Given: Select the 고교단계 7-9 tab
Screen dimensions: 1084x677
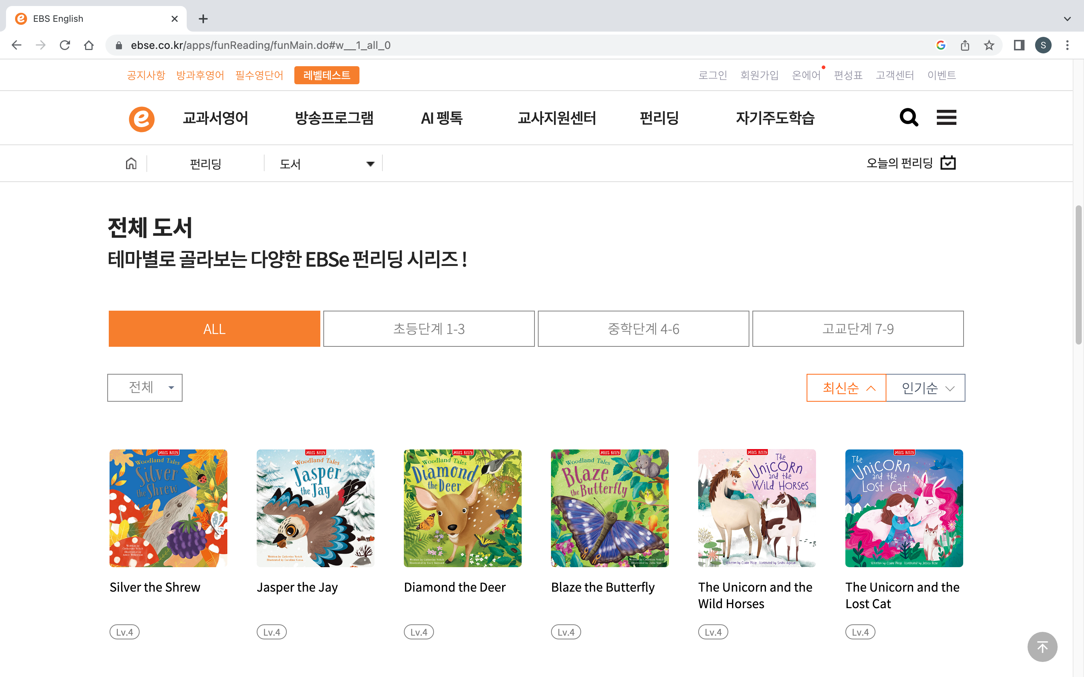Looking at the screenshot, I should coord(857,329).
